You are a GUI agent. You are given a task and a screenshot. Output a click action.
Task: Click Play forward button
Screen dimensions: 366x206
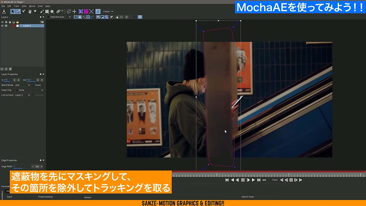click(253, 180)
